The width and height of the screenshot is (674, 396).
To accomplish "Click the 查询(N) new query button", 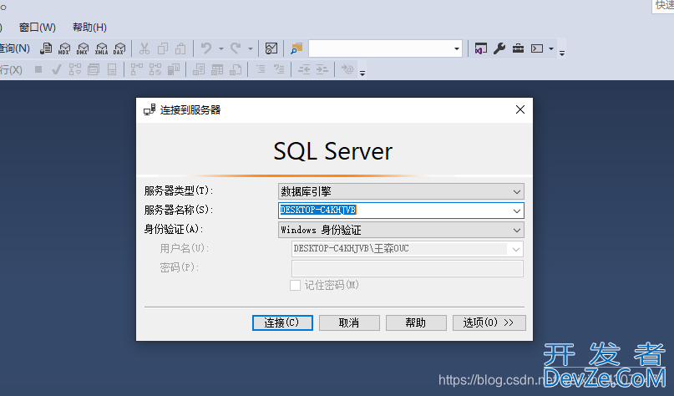I will click(14, 48).
